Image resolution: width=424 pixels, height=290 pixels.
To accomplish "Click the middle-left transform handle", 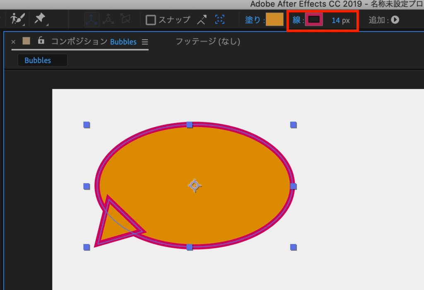I will 87,186.
